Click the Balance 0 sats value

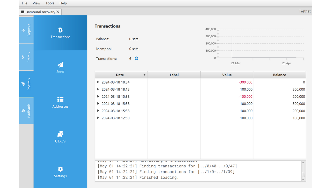click(134, 39)
